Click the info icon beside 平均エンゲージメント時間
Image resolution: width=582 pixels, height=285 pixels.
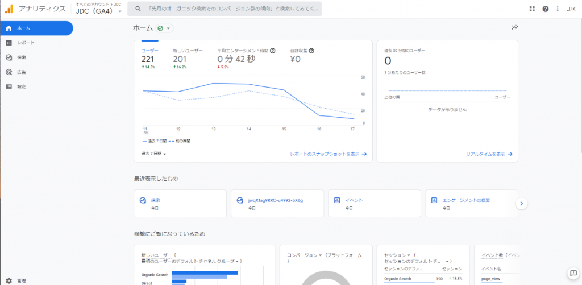point(273,51)
